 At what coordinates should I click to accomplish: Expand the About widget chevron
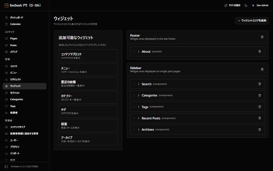coord(139,52)
